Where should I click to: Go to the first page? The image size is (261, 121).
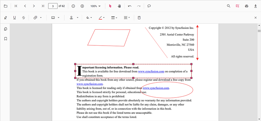(16, 6)
